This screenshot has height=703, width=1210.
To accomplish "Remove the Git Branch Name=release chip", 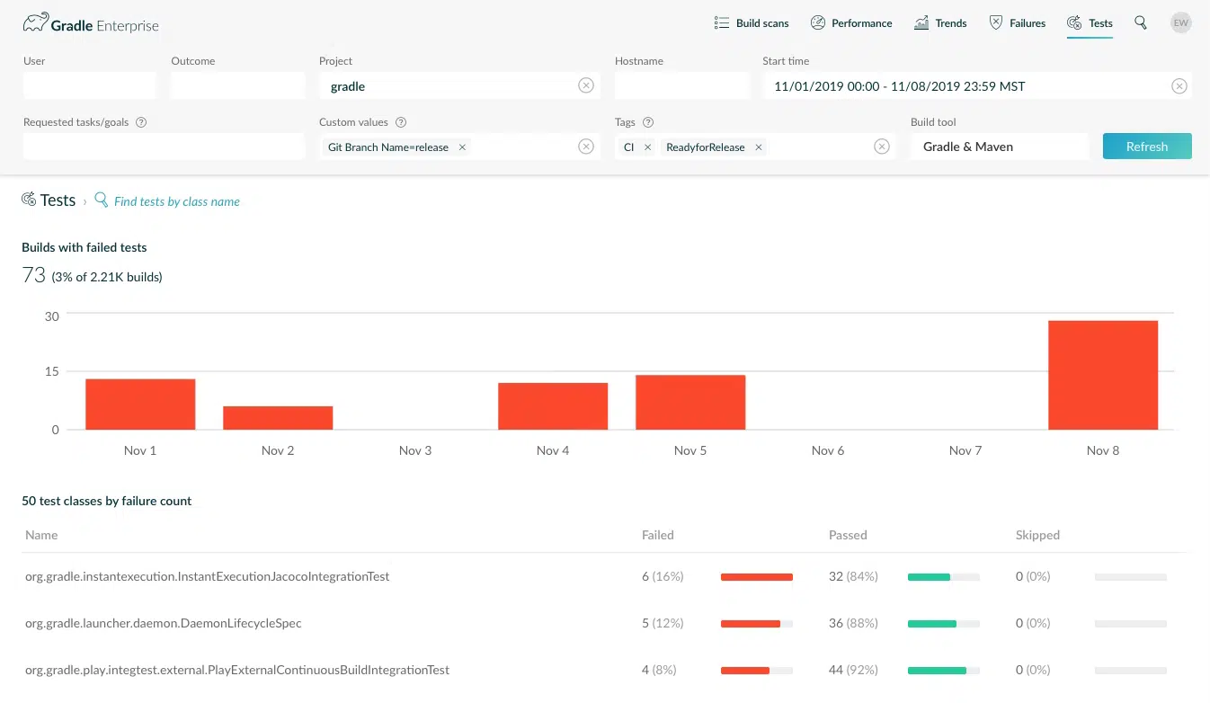I will tap(462, 147).
